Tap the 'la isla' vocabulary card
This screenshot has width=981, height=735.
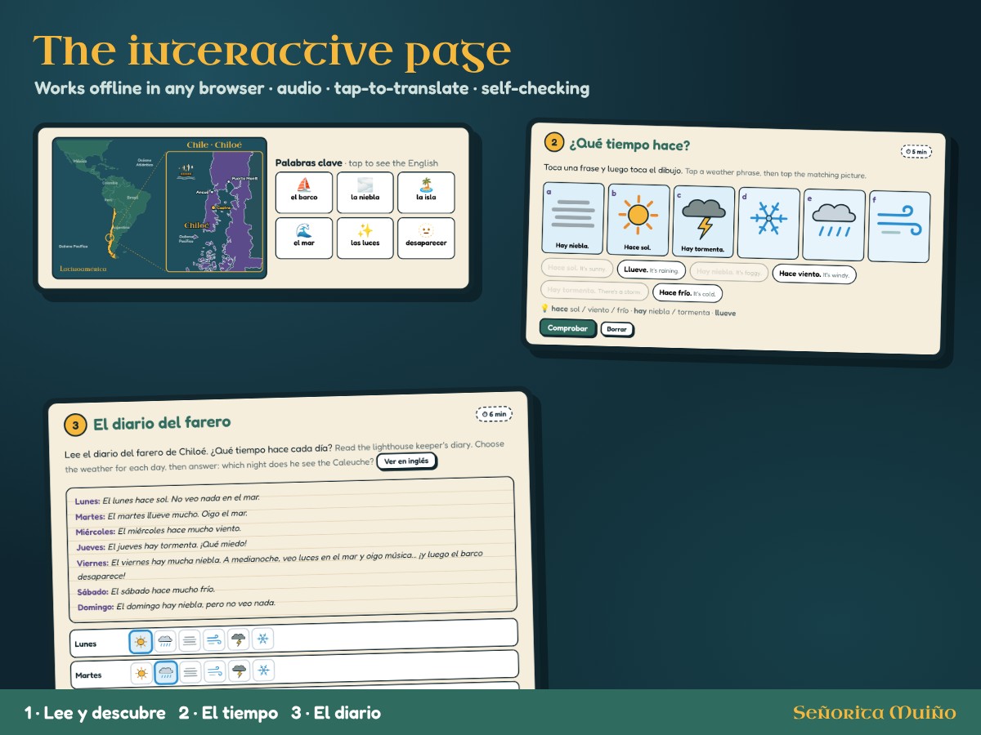[x=426, y=193]
